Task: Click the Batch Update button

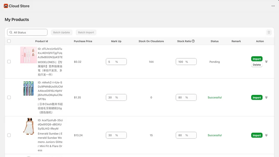Action: pos(62,32)
